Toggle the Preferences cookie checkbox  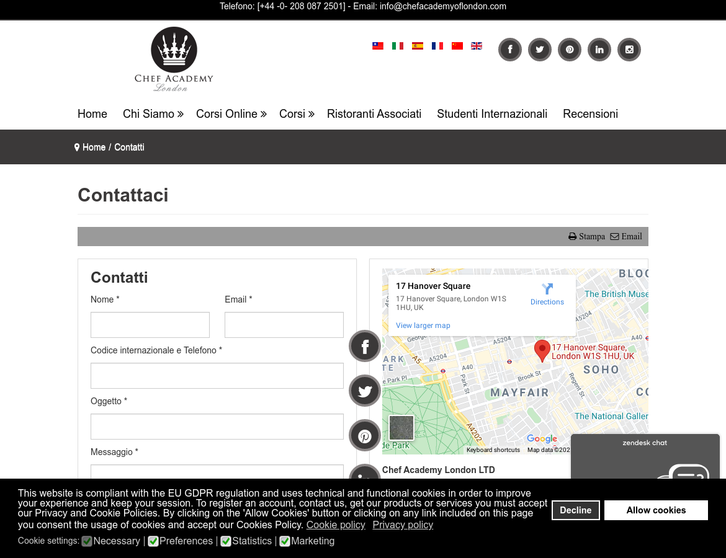point(153,541)
